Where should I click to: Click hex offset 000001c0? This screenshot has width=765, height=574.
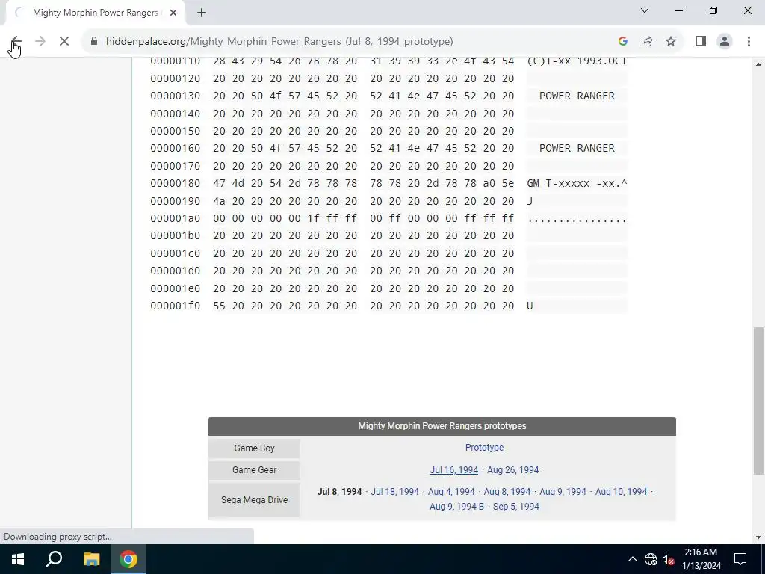[x=175, y=254]
